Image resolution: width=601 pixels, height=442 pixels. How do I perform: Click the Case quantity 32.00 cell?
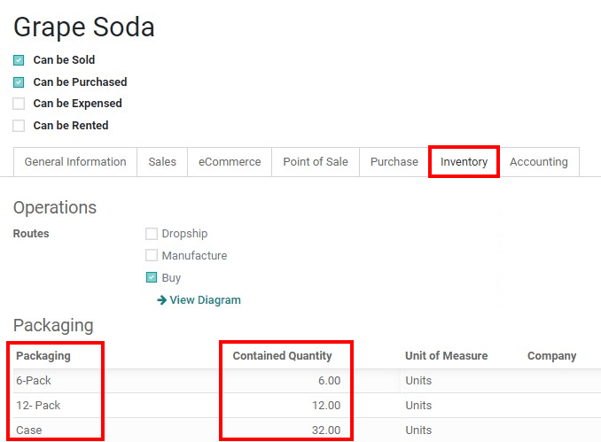tap(325, 430)
